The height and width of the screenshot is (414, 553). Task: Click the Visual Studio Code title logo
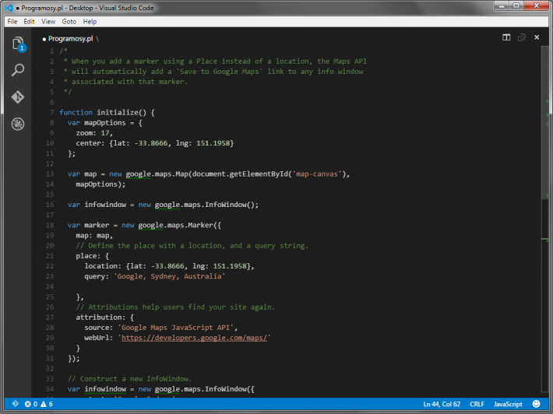(9, 8)
